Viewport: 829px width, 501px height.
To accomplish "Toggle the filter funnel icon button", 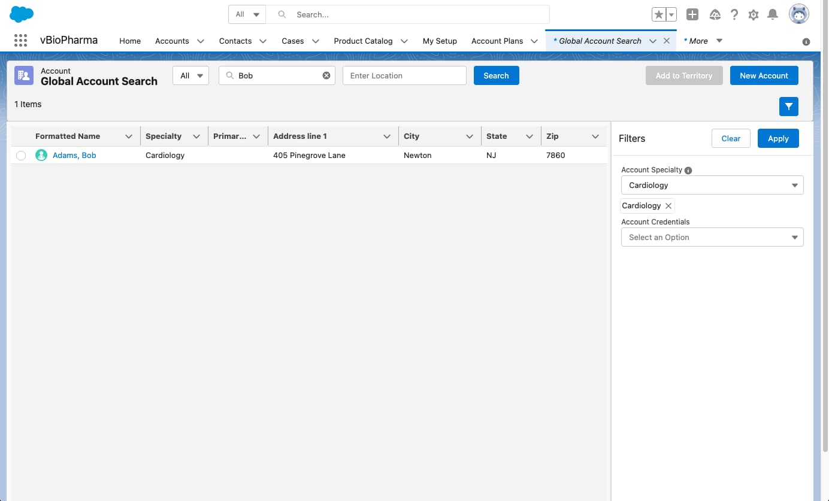I will (x=788, y=107).
